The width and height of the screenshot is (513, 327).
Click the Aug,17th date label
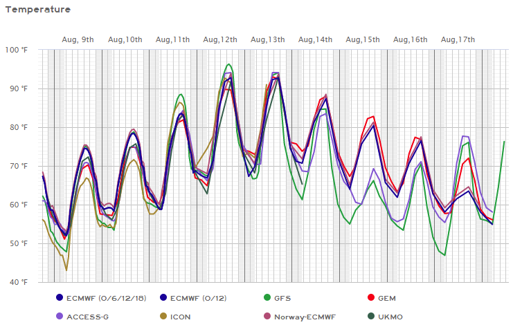458,40
